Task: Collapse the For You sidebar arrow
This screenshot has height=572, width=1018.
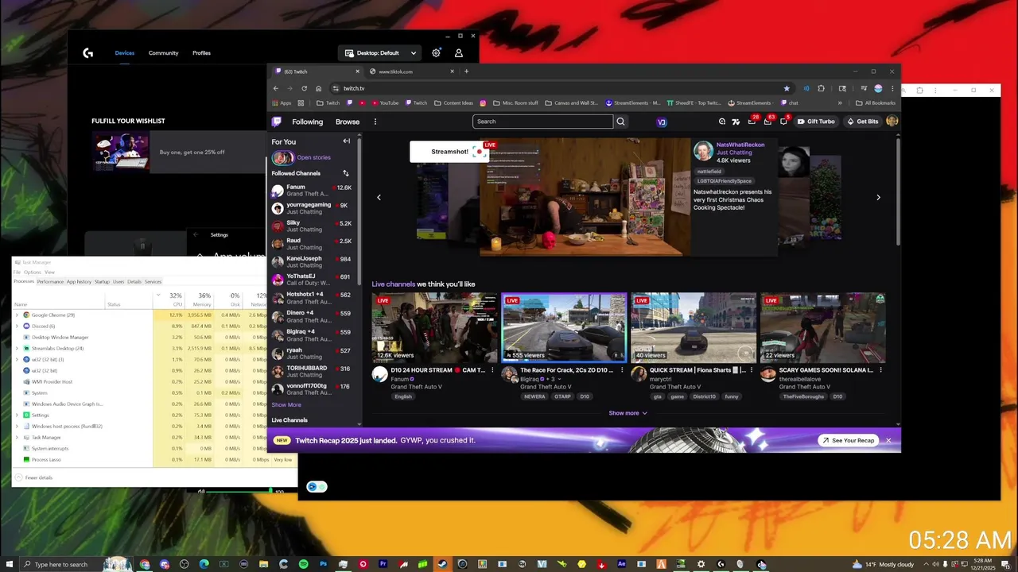Action: (346, 141)
